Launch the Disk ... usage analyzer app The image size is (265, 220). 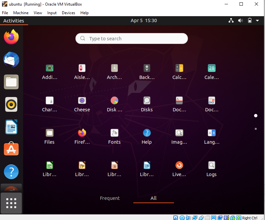114,104
